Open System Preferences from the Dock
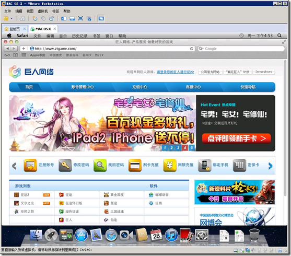Viewport: 291px width, 256px height. [202, 235]
